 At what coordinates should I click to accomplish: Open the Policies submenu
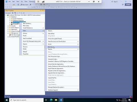32,33
